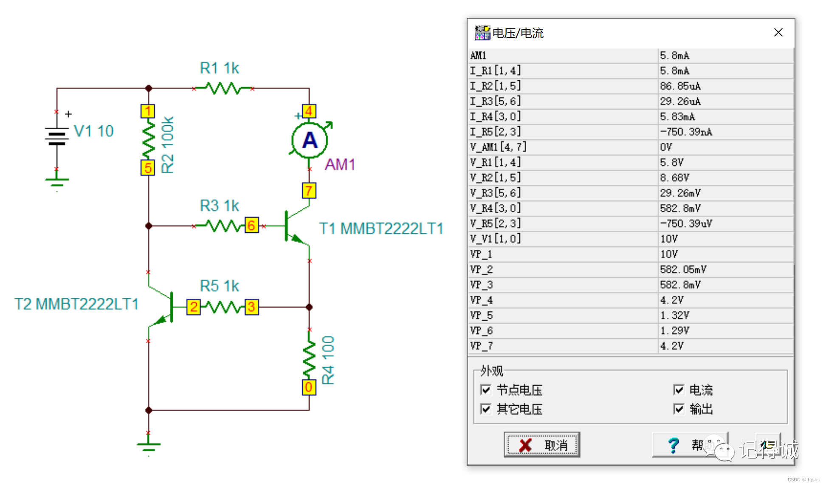Click yellow node marker 7
Screen dimensions: 826x486
tap(309, 191)
